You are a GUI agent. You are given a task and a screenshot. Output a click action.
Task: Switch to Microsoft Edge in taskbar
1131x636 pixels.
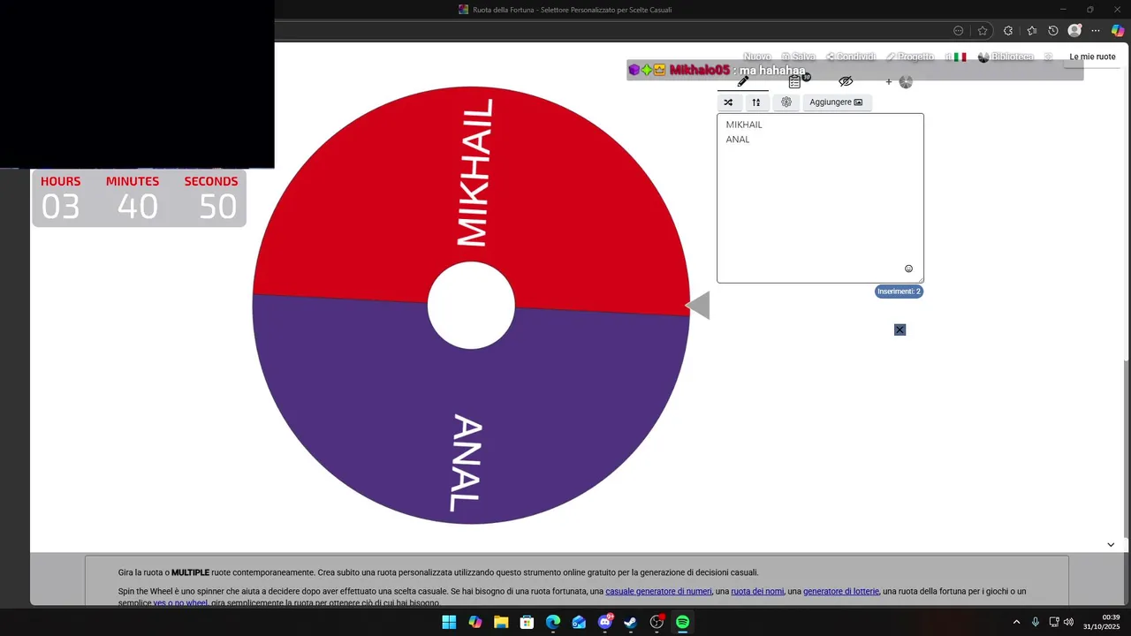tap(553, 622)
